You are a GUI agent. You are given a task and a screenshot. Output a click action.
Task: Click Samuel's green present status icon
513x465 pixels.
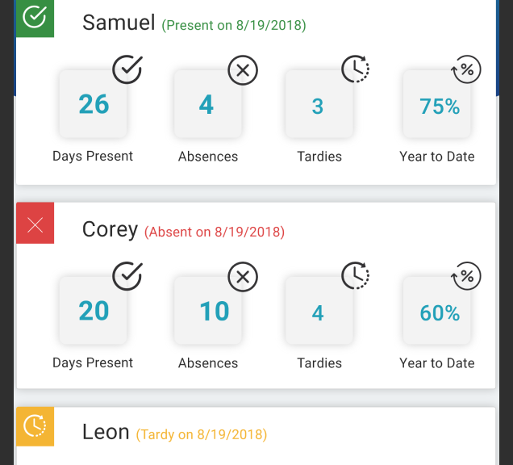(35, 17)
